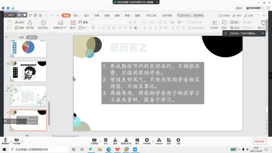This screenshot has width=272, height=153.
Task: Click the 邀请 invite icon
Action: tap(115, 140)
